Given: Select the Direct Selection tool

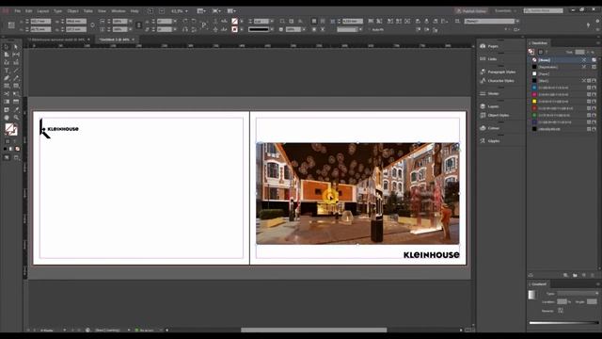Looking at the screenshot, I should coord(16,47).
